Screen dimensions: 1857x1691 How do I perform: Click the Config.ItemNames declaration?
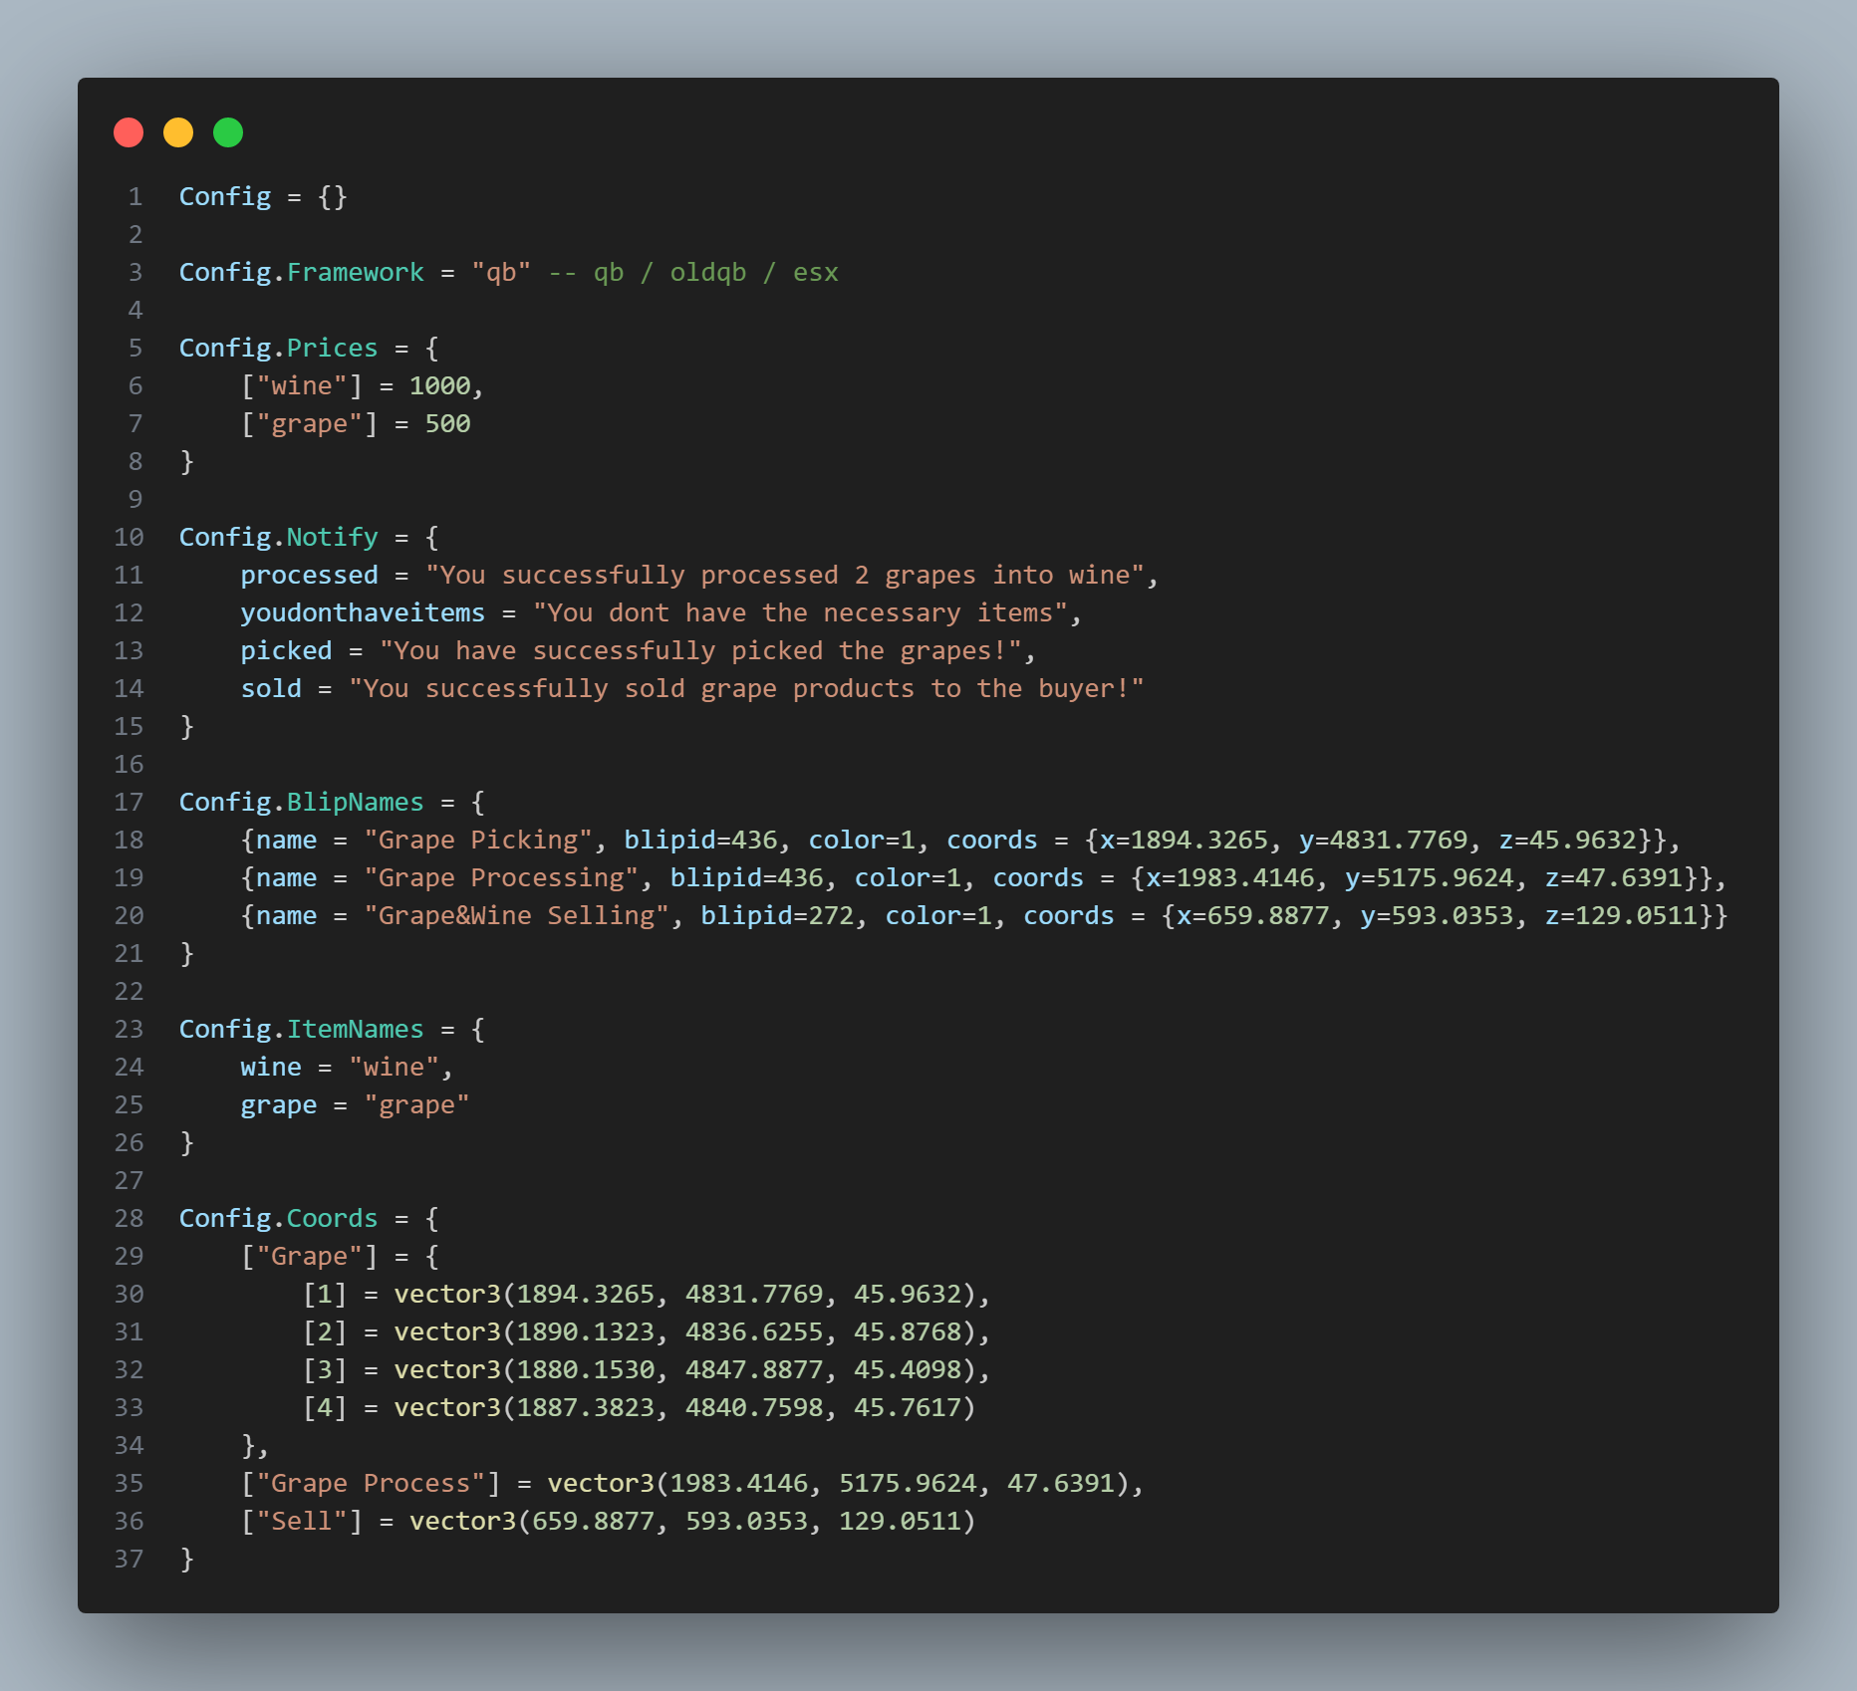[x=302, y=1030]
